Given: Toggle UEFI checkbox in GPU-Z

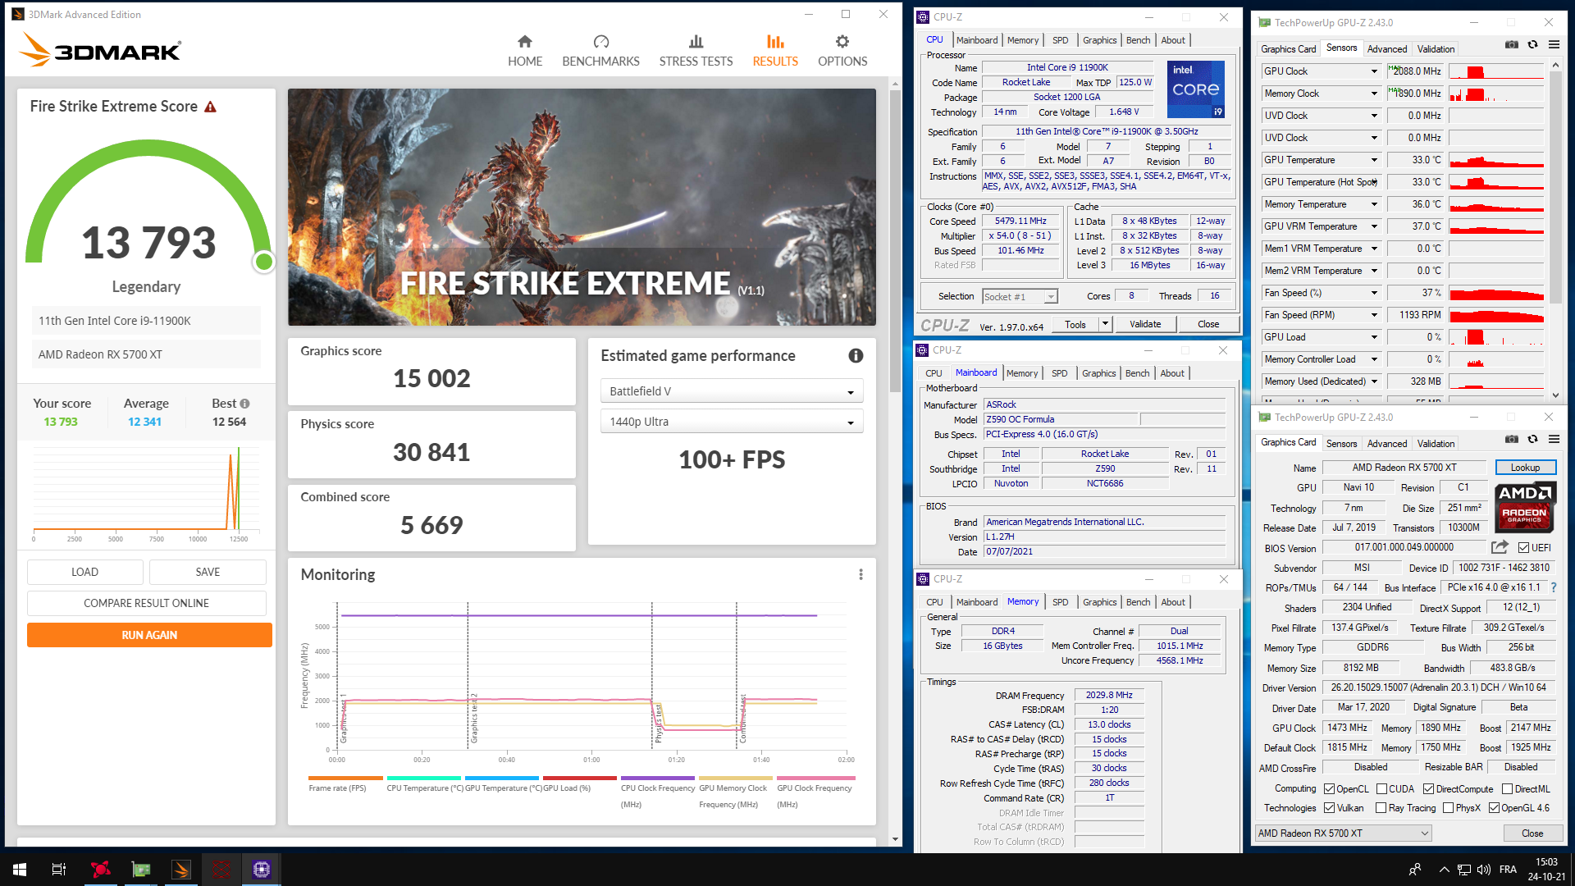Looking at the screenshot, I should coord(1523,548).
